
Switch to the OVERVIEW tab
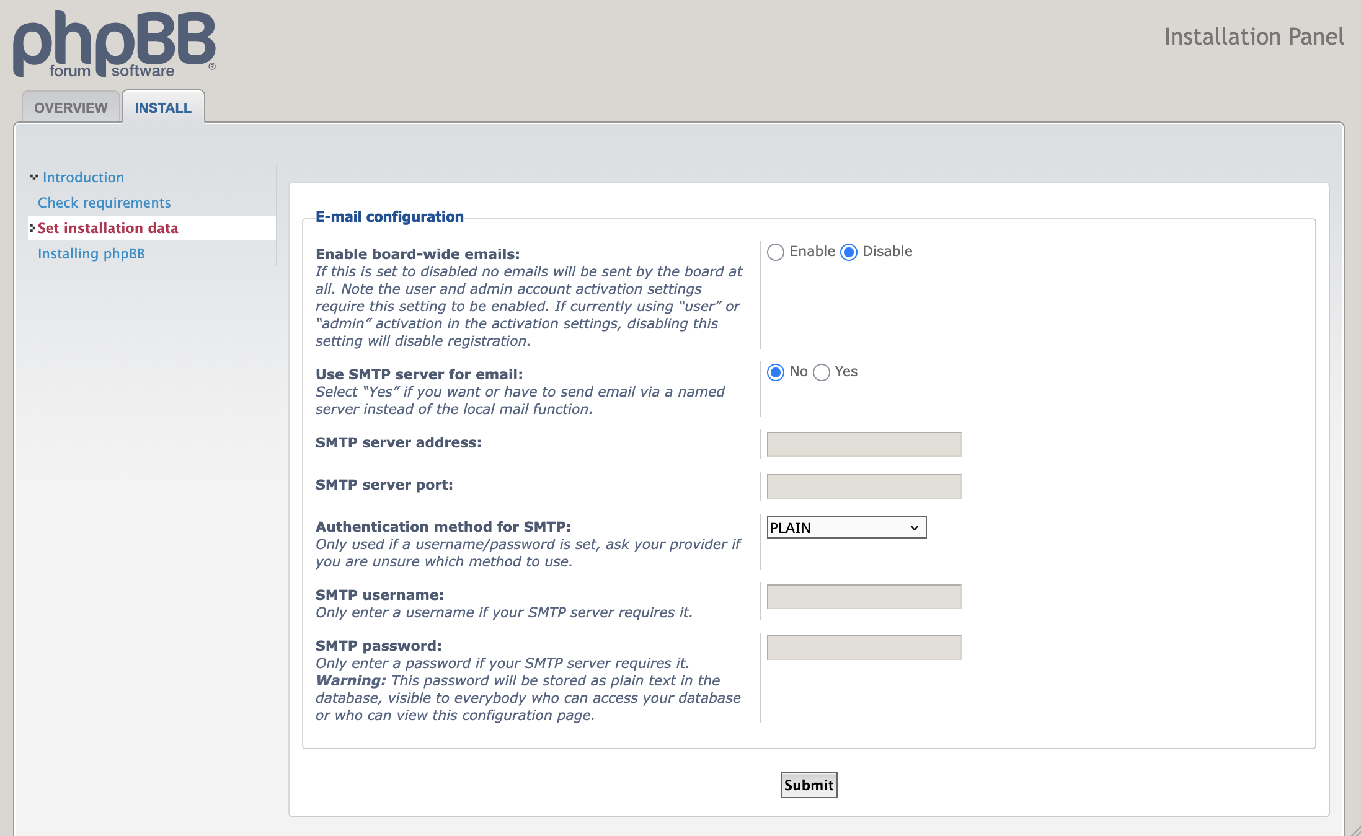[70, 107]
